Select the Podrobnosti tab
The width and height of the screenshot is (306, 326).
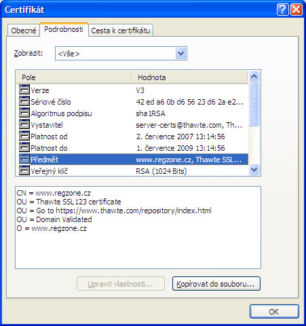pos(64,29)
